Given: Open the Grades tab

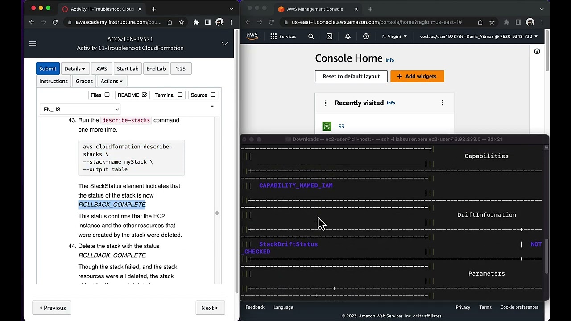Looking at the screenshot, I should pos(84,81).
